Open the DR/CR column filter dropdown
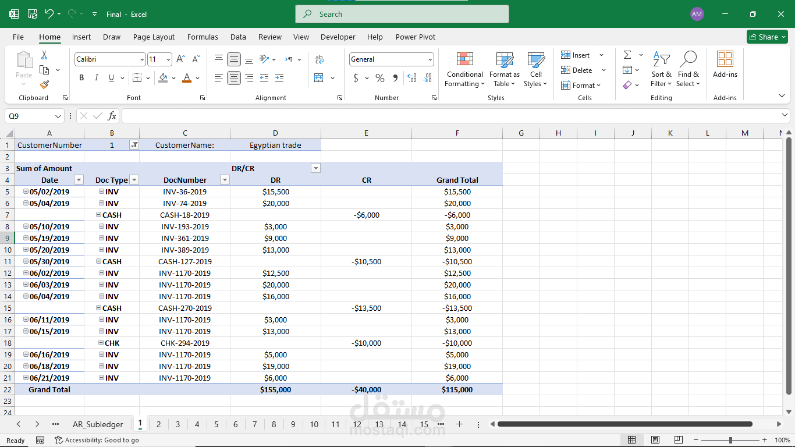 point(315,168)
